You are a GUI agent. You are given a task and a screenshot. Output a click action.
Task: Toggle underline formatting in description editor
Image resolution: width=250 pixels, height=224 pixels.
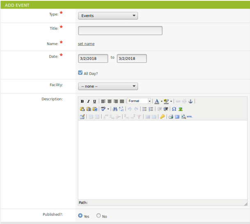pos(95,101)
